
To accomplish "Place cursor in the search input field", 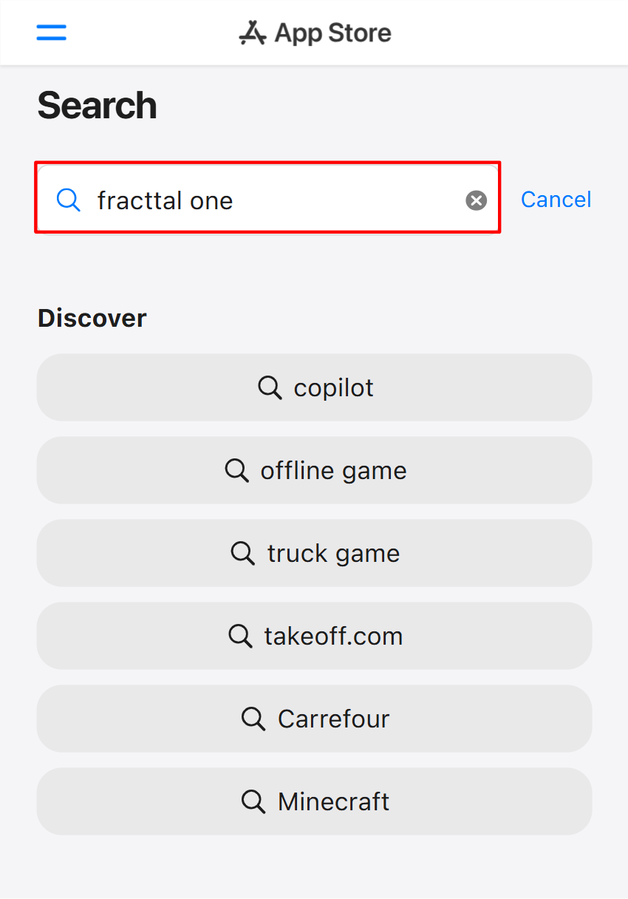I will pos(296,199).
